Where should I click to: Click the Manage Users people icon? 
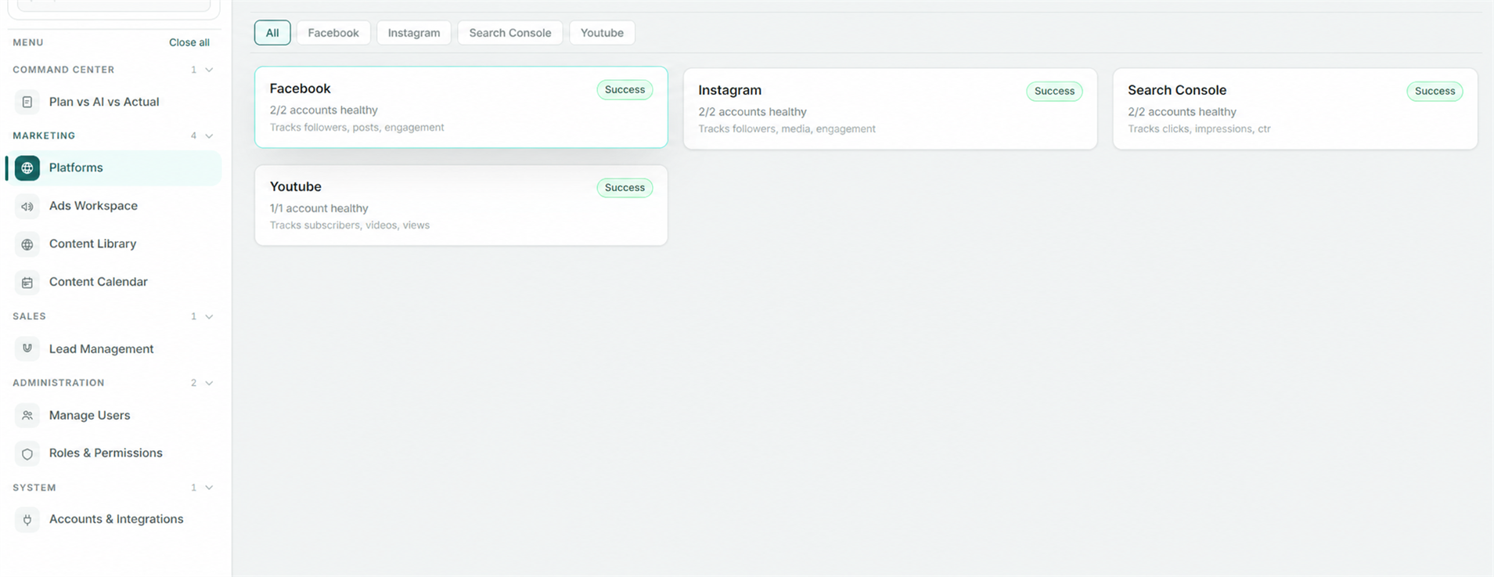click(27, 415)
